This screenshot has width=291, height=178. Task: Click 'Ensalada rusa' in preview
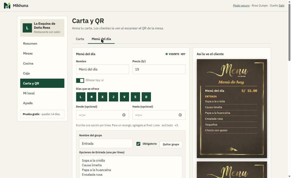(214, 119)
